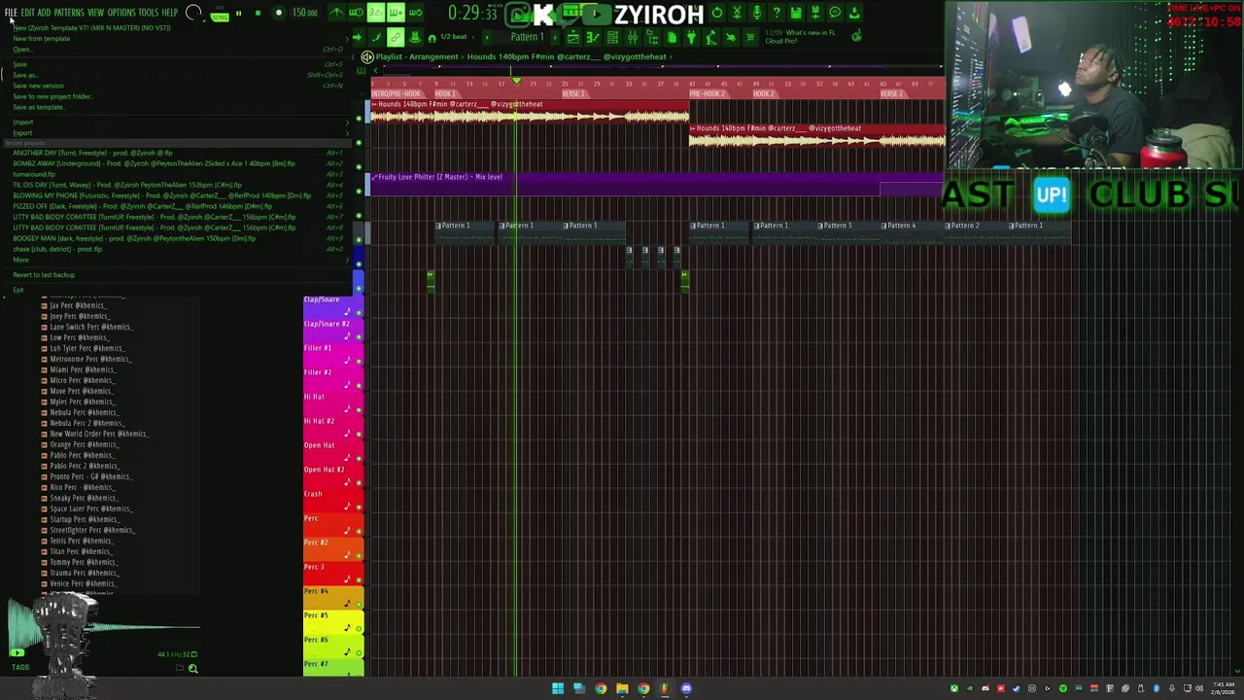This screenshot has height=700, width=1244.
Task: Mute the Filler #1 track with its green dot
Action: (359, 361)
